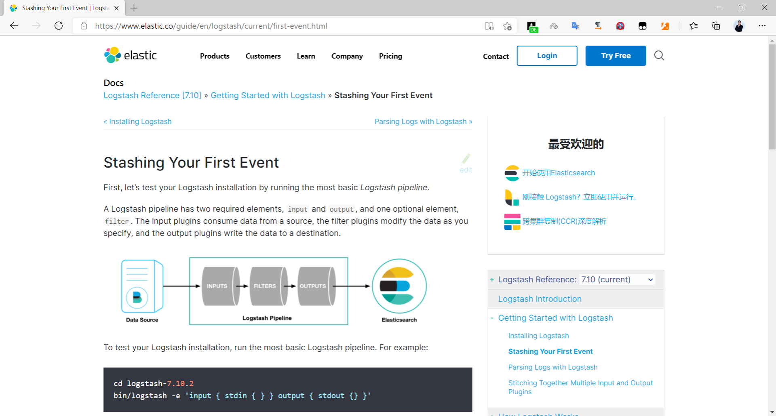Open browser Settings and more menu
Viewport: 776px width, 416px height.
pyautogui.click(x=762, y=26)
